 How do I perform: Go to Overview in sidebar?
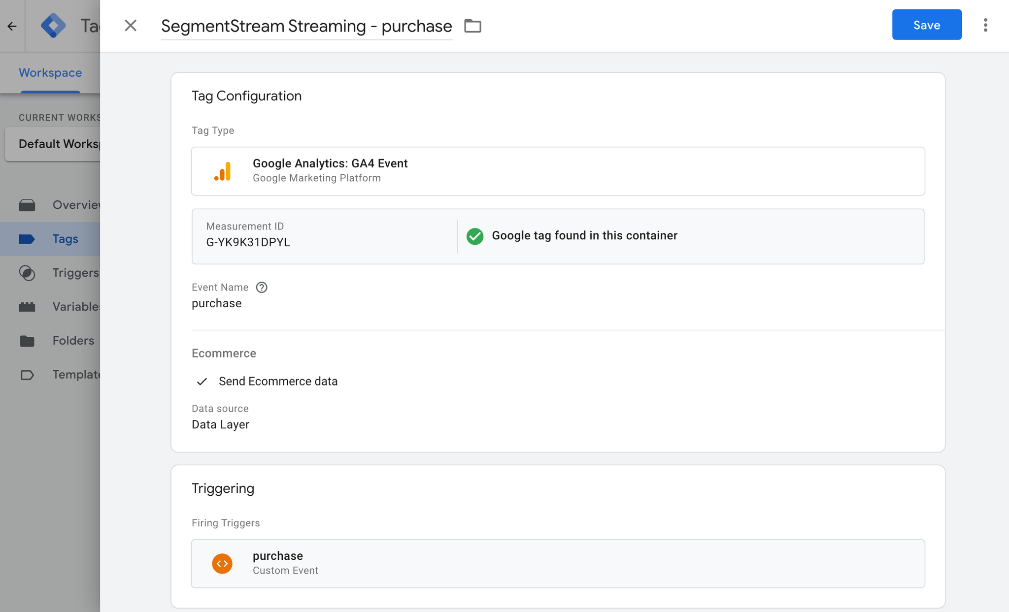click(x=50, y=205)
